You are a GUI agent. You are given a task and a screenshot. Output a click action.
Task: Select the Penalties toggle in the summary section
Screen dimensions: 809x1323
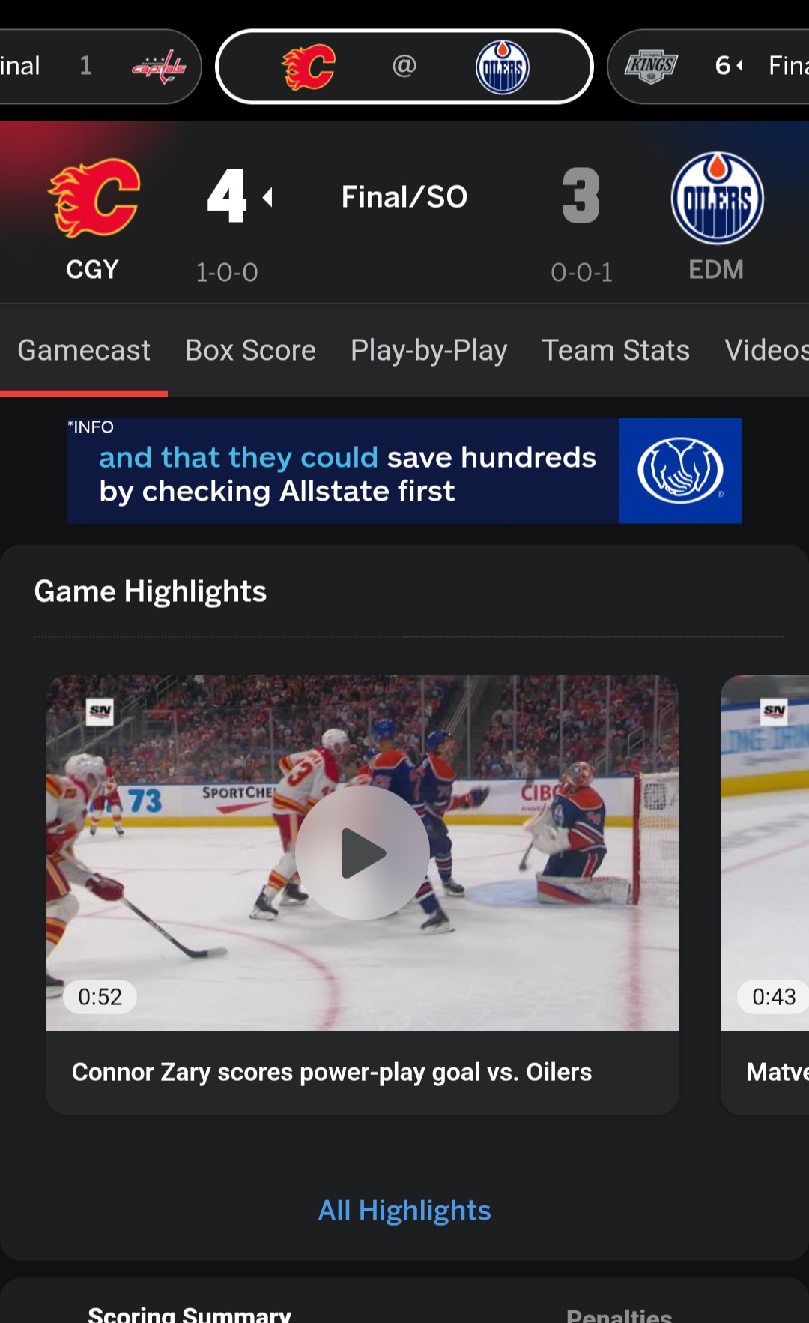(x=619, y=1313)
